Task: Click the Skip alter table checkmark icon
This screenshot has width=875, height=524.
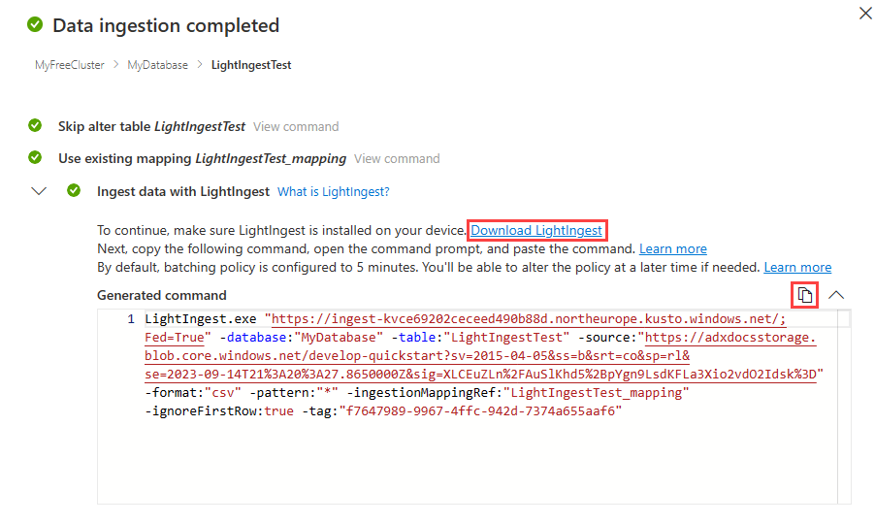Action: pyautogui.click(x=35, y=126)
